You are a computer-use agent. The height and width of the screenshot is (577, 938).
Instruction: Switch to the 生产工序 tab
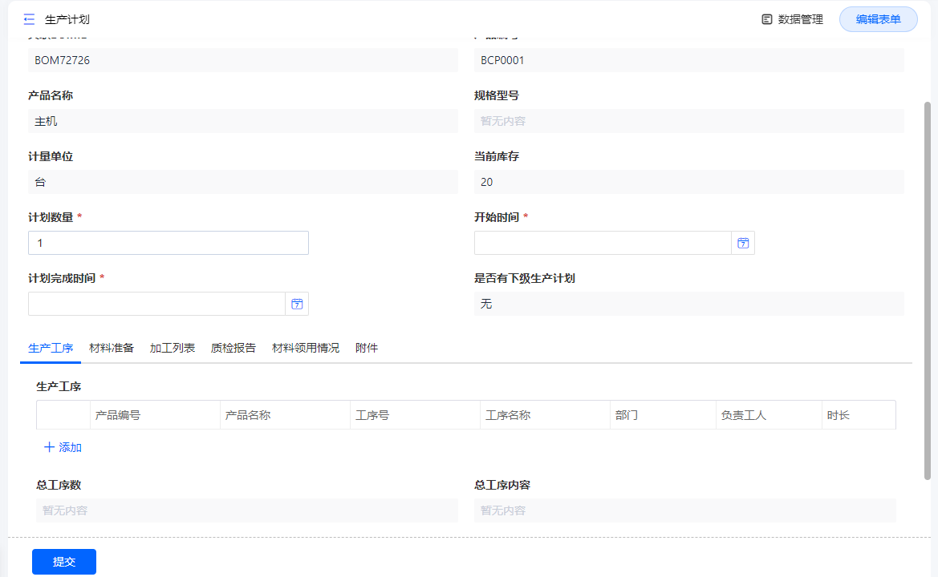point(51,349)
